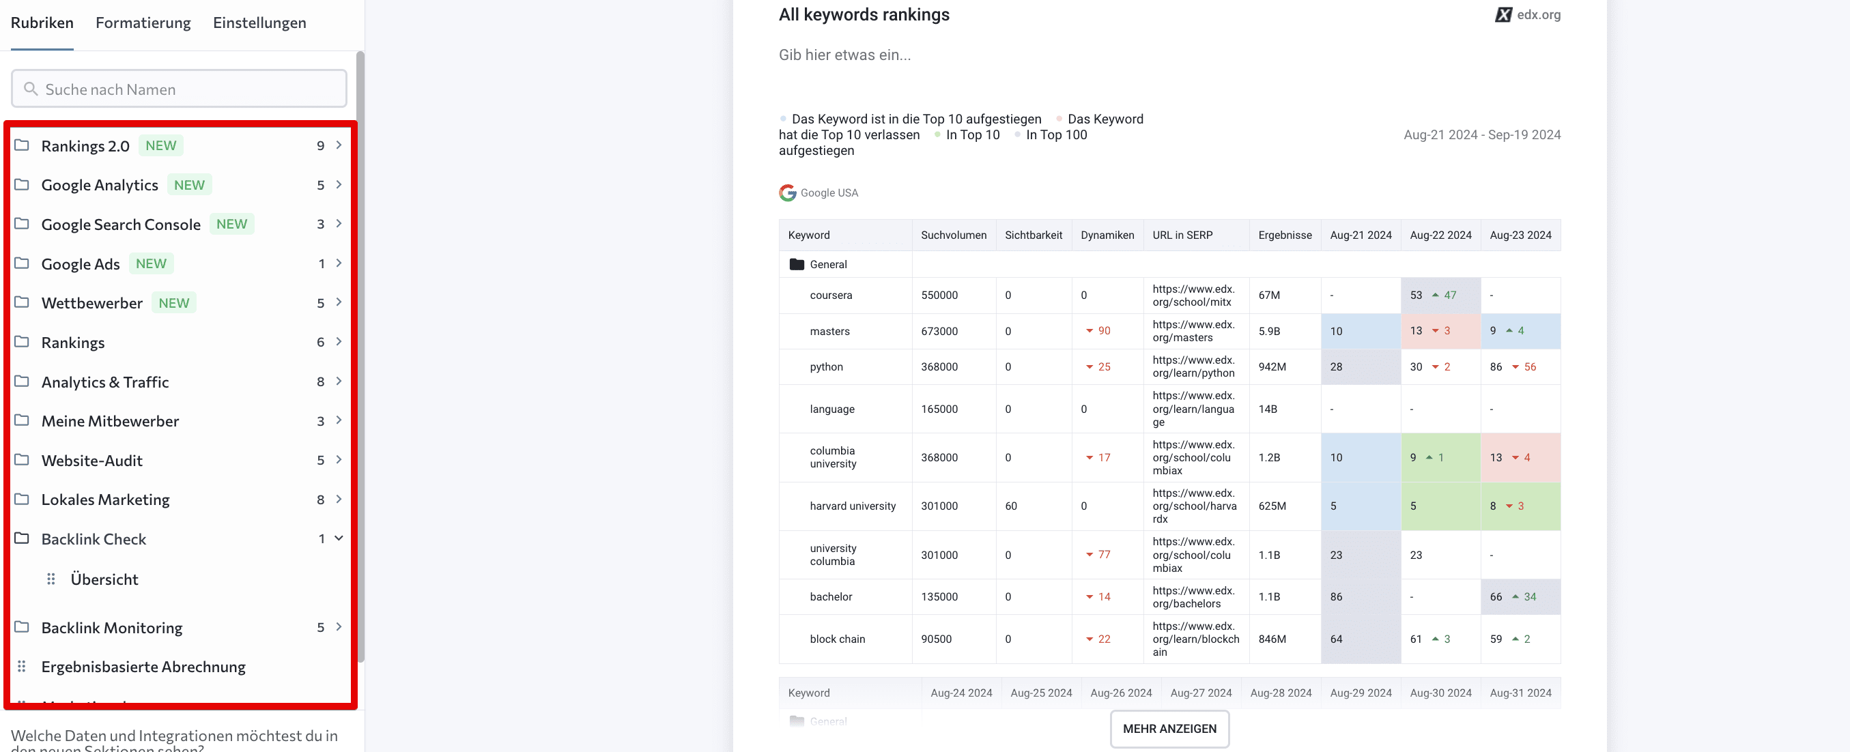Switch to the Rubriken tab
The height and width of the screenshot is (752, 1850).
tap(42, 23)
